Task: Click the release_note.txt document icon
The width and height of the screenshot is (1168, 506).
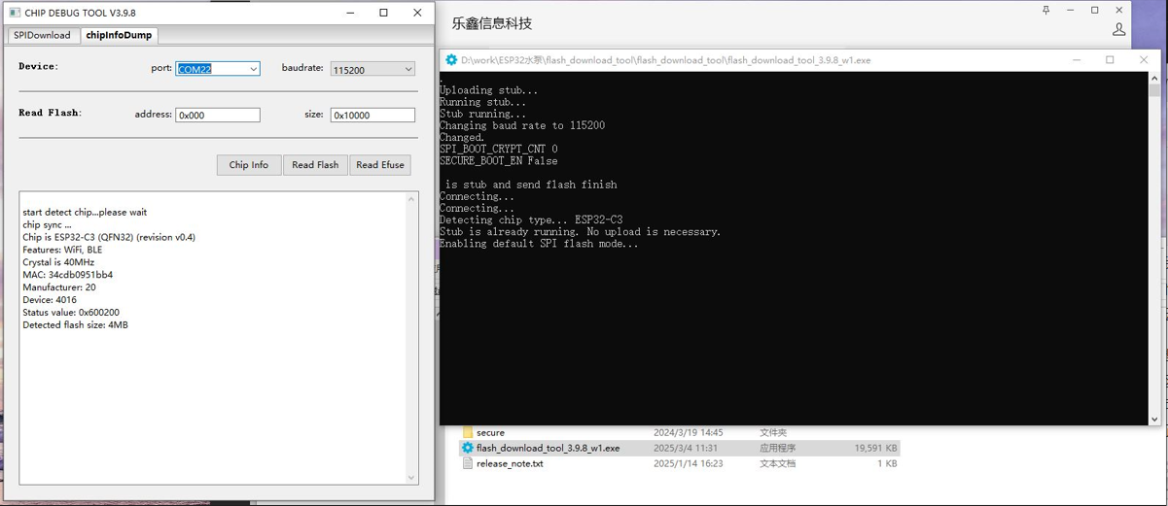Action: (x=468, y=463)
